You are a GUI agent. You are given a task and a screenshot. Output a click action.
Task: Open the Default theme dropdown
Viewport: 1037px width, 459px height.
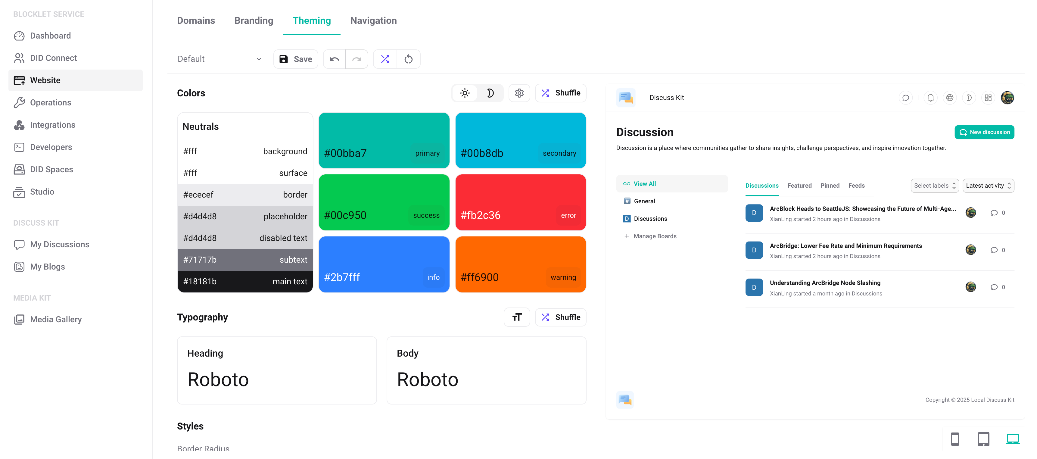click(x=220, y=59)
